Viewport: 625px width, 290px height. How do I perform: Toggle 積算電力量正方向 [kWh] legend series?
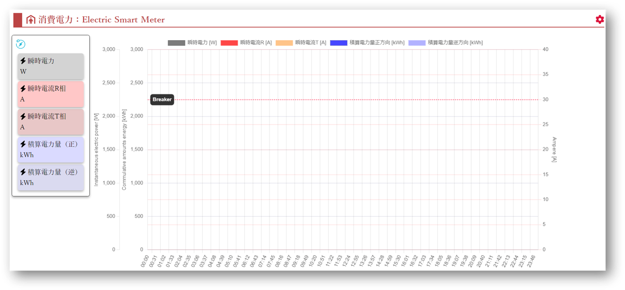367,42
